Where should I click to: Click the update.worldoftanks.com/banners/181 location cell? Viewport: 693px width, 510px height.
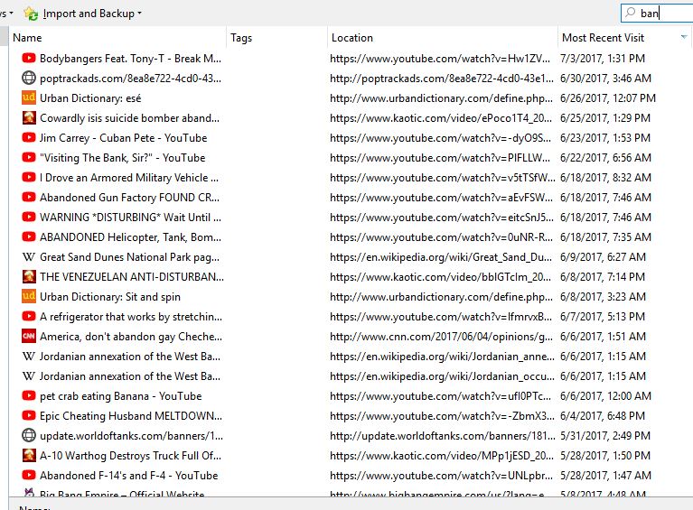tap(443, 436)
